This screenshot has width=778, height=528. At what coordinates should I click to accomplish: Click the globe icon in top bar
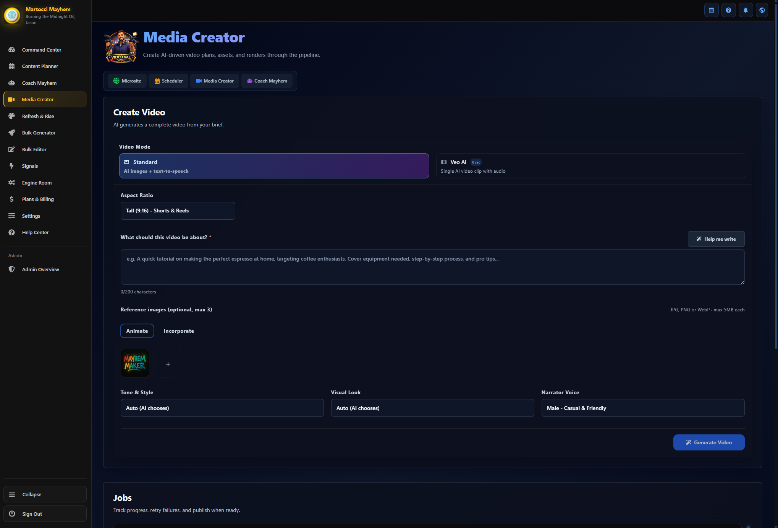coord(762,10)
